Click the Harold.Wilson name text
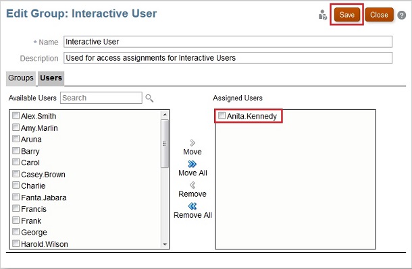Screen dimensions: 412x269 (x=45, y=244)
